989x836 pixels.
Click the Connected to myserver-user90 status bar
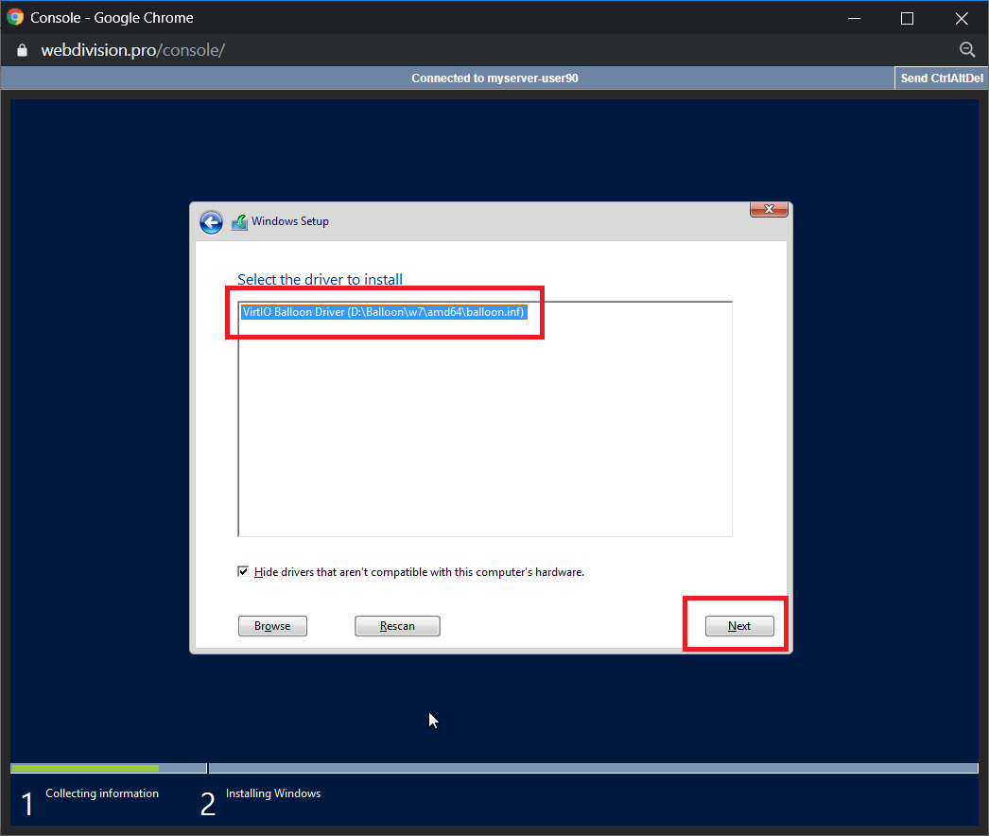494,78
